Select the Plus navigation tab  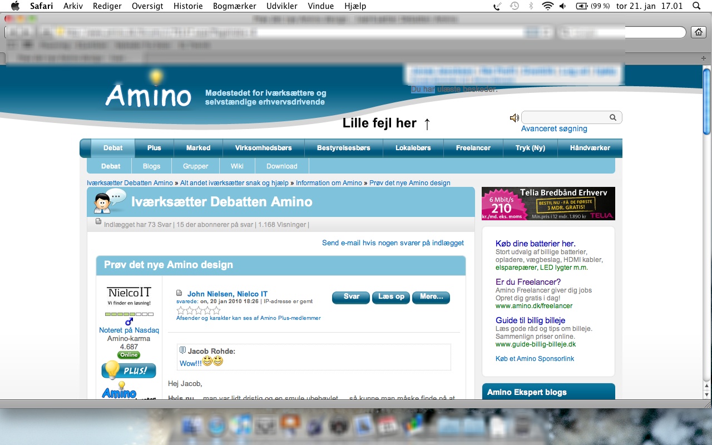(154, 148)
